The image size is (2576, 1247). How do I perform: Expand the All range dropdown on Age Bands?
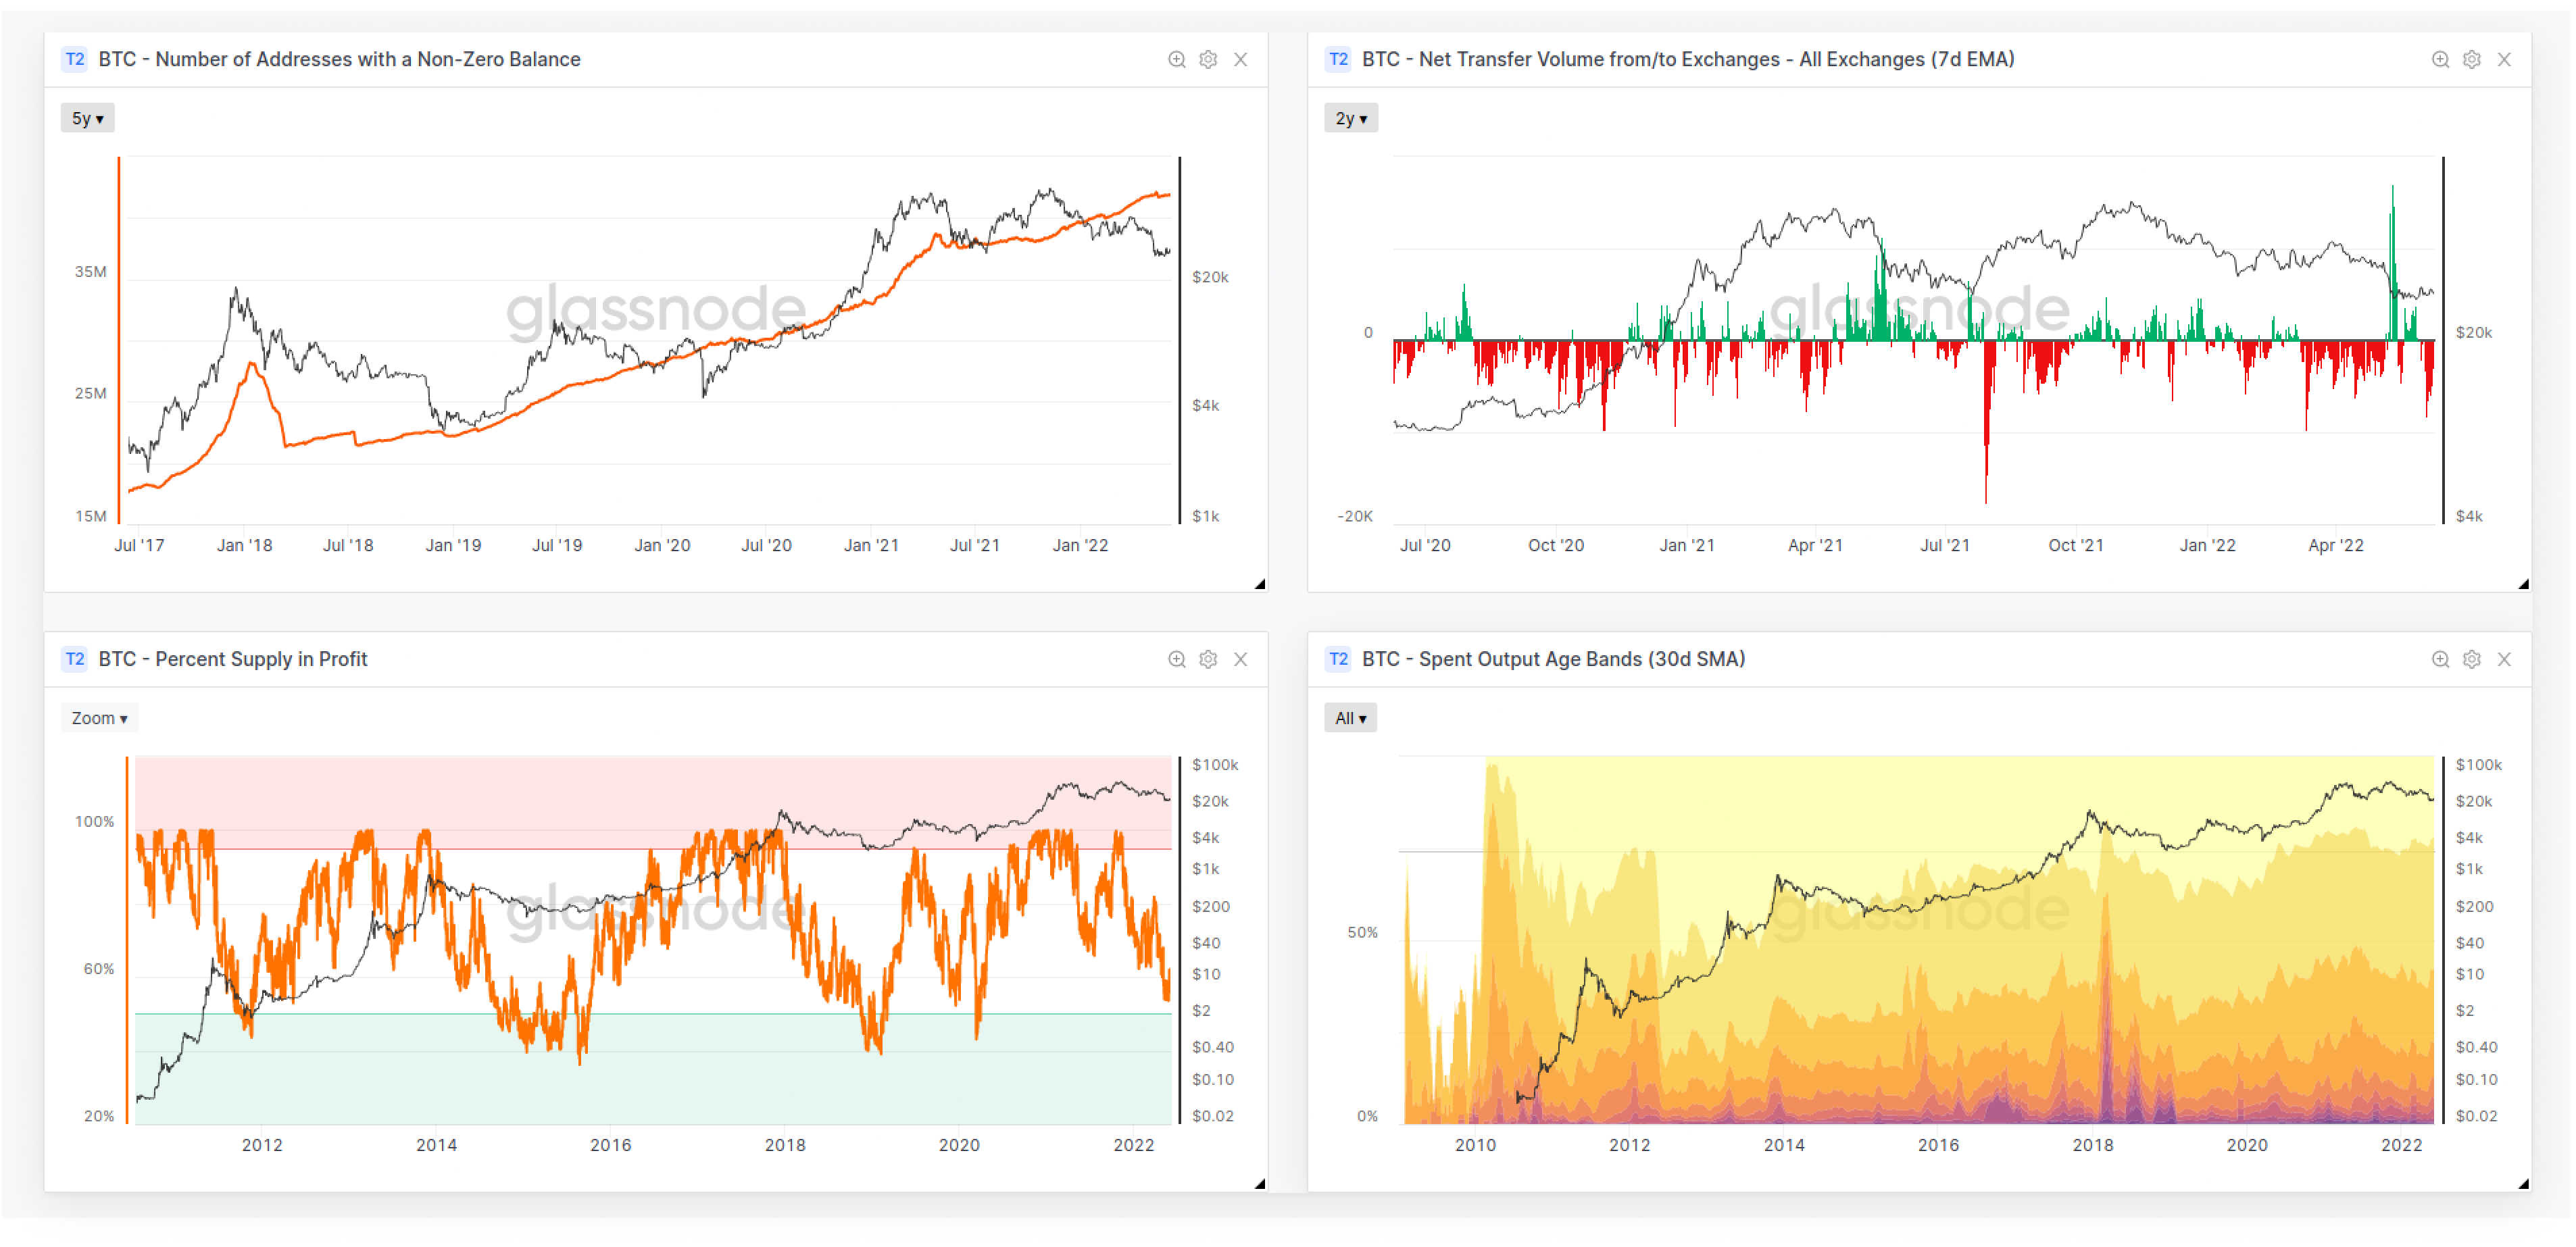tap(1350, 718)
